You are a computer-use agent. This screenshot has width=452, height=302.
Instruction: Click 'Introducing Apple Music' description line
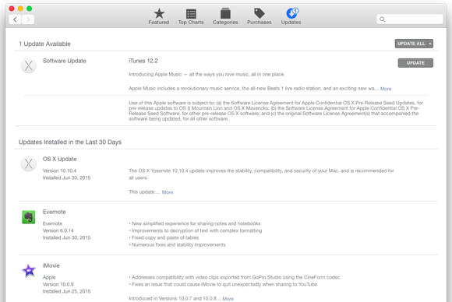coord(207,74)
